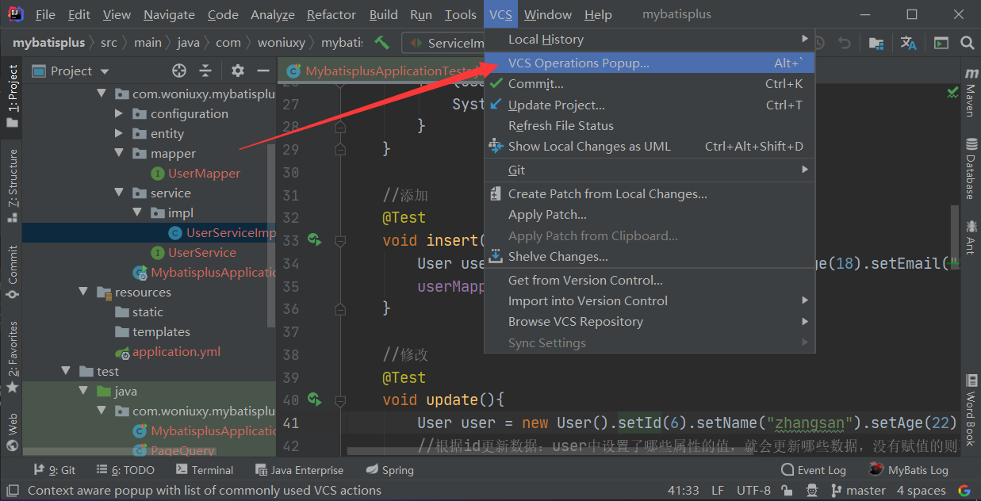This screenshot has height=501, width=981.
Task: Open Local History submenu
Action: [x=650, y=39]
